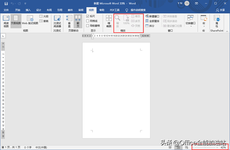Click the 中文(中国) language indicator
Viewport: 230px width, 150px height.
pos(41,147)
